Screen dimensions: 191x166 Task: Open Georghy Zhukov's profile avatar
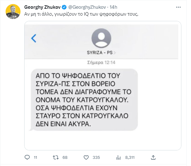pos(13,12)
